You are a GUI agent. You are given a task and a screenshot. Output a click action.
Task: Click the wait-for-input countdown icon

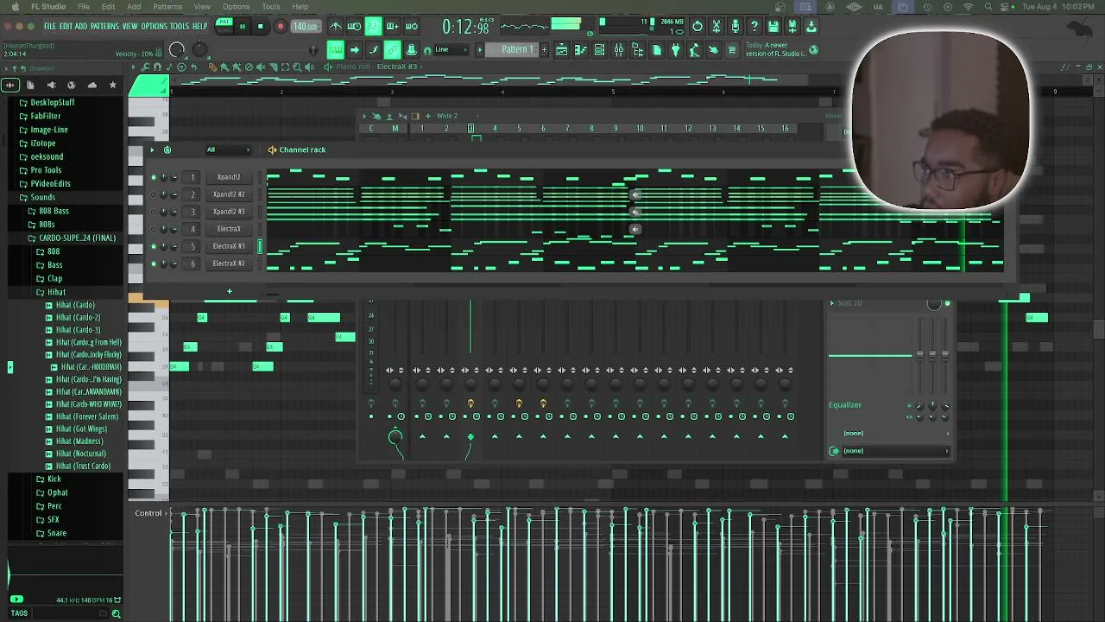tap(355, 26)
